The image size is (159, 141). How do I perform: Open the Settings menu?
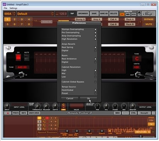pos(13,8)
